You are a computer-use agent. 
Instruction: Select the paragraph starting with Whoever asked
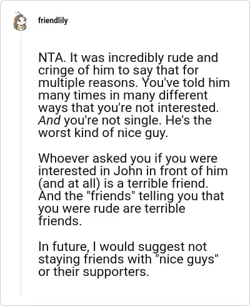pos(133,190)
